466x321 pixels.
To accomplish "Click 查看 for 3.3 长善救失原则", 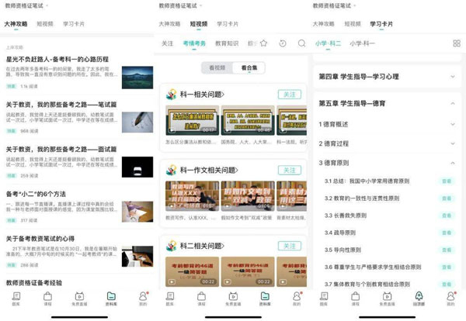I will [447, 216].
